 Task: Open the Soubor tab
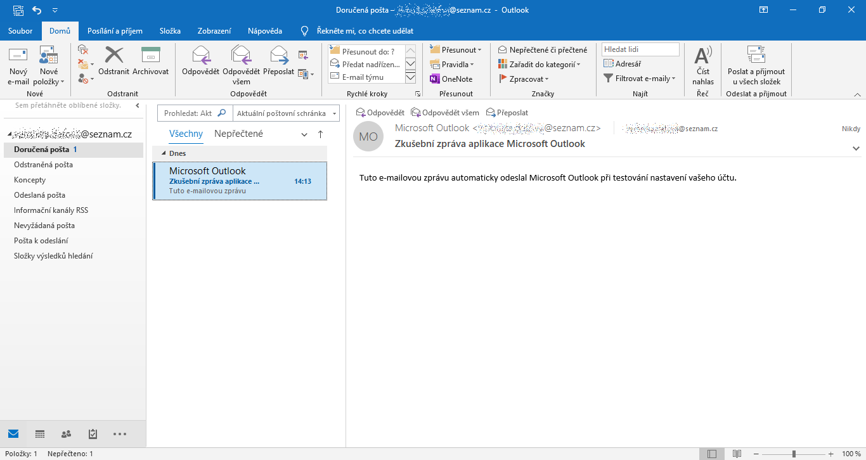coord(20,31)
